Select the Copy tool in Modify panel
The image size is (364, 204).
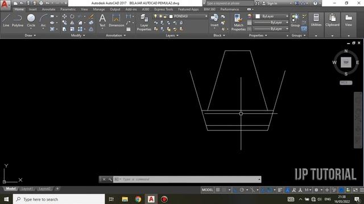point(64,23)
